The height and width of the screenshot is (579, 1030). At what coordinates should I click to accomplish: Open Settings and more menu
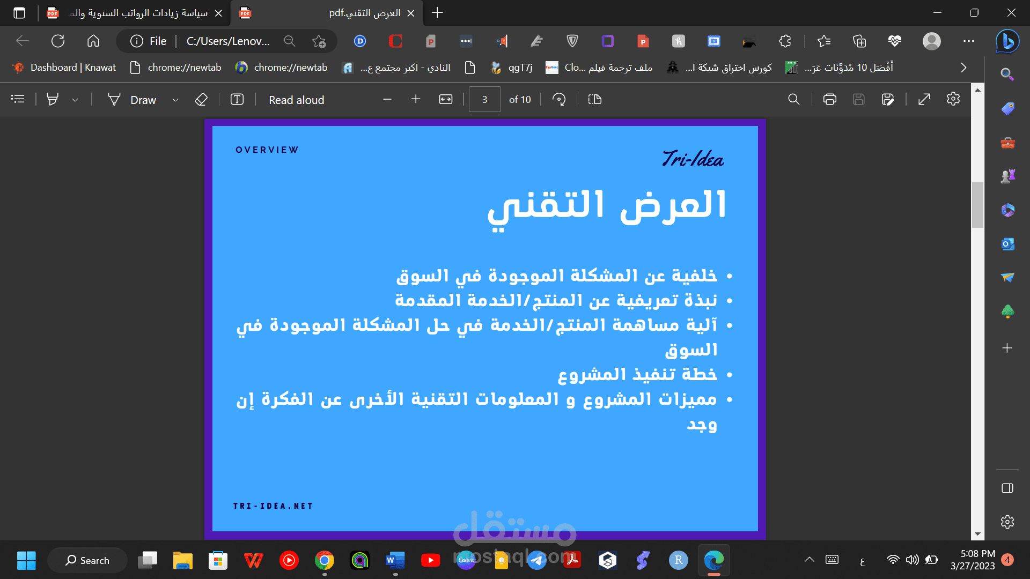pos(969,41)
